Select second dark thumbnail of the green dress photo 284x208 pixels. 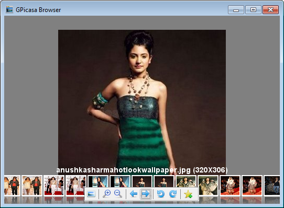point(164,182)
